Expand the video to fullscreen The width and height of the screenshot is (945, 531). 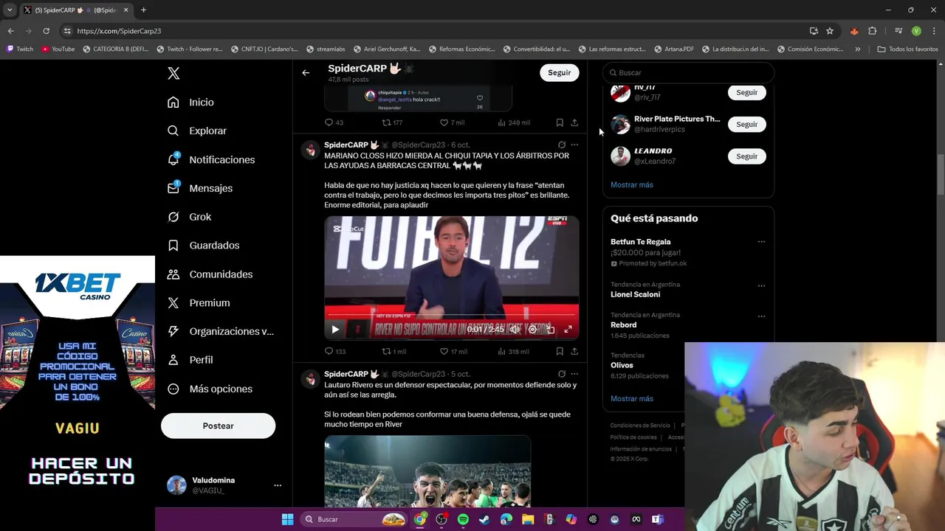click(x=568, y=330)
